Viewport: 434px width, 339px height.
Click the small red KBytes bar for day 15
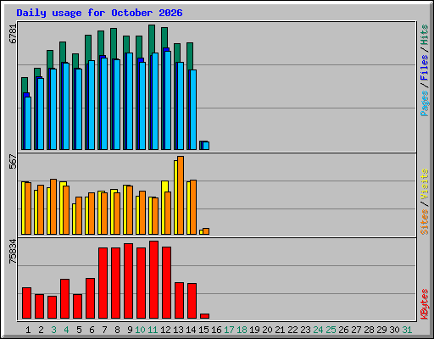[x=204, y=316]
